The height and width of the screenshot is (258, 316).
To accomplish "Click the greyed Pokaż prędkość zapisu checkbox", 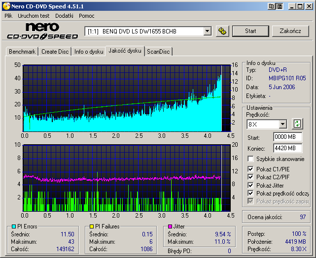I will click(x=250, y=201).
